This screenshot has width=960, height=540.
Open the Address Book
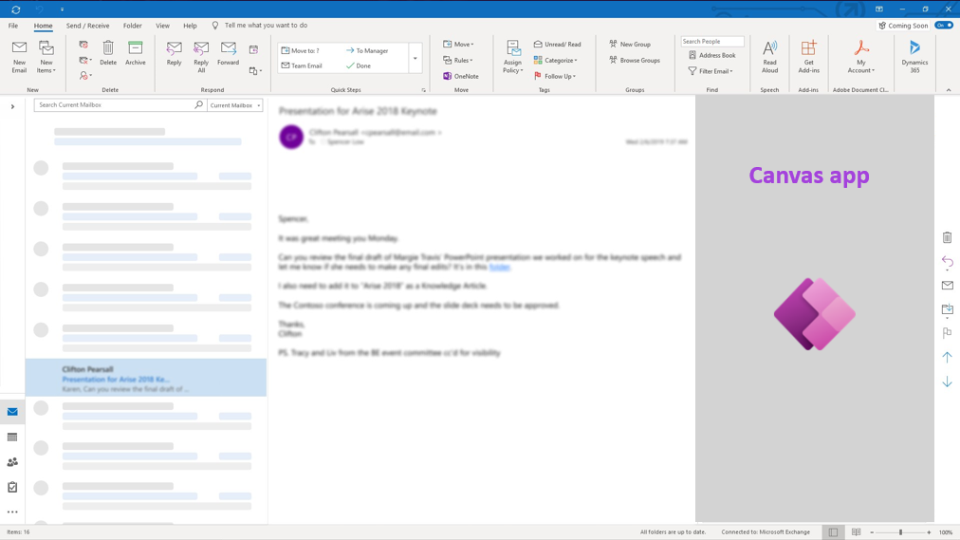pos(711,55)
